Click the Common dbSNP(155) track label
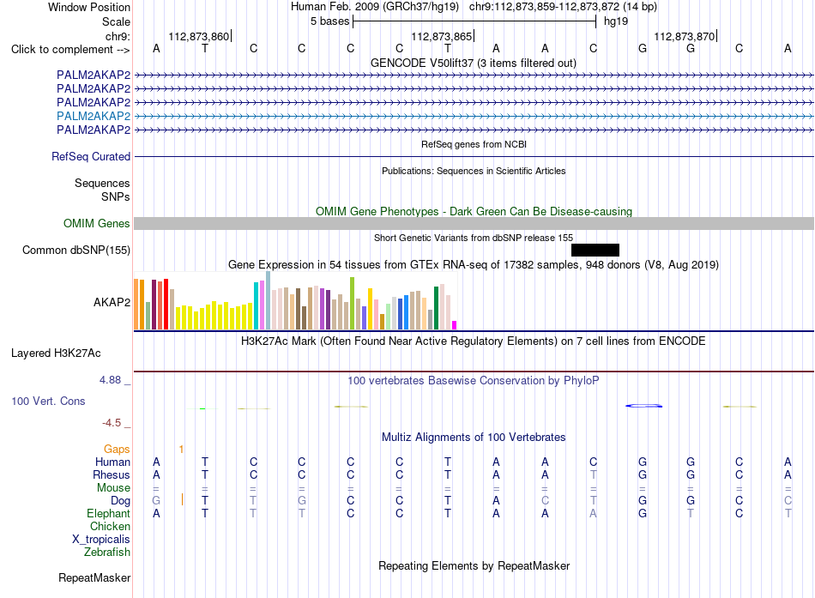This screenshot has height=598, width=815. tap(75, 251)
